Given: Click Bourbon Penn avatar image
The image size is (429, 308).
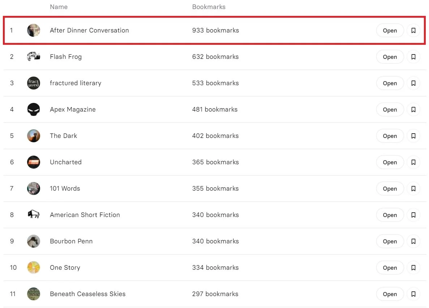Looking at the screenshot, I should click(34, 241).
